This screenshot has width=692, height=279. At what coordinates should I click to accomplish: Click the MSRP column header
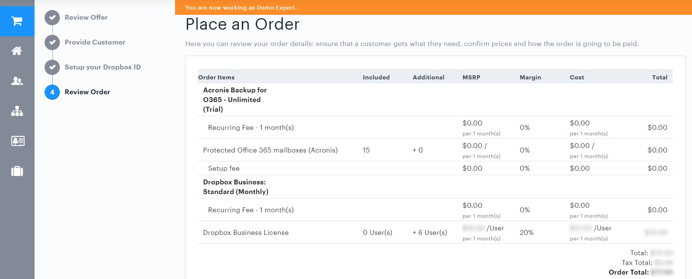(471, 77)
